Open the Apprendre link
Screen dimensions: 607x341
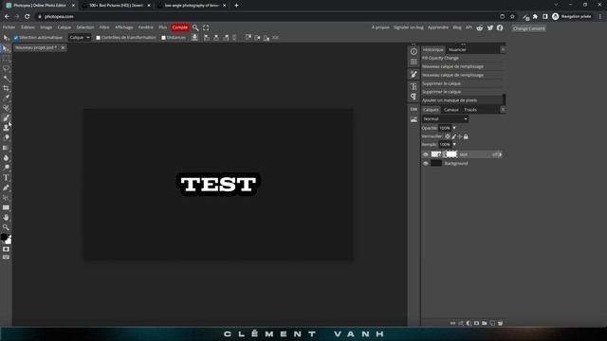click(x=438, y=27)
